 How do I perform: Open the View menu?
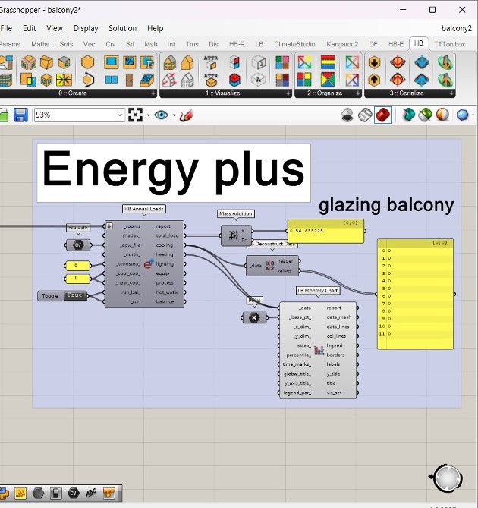pyautogui.click(x=55, y=28)
